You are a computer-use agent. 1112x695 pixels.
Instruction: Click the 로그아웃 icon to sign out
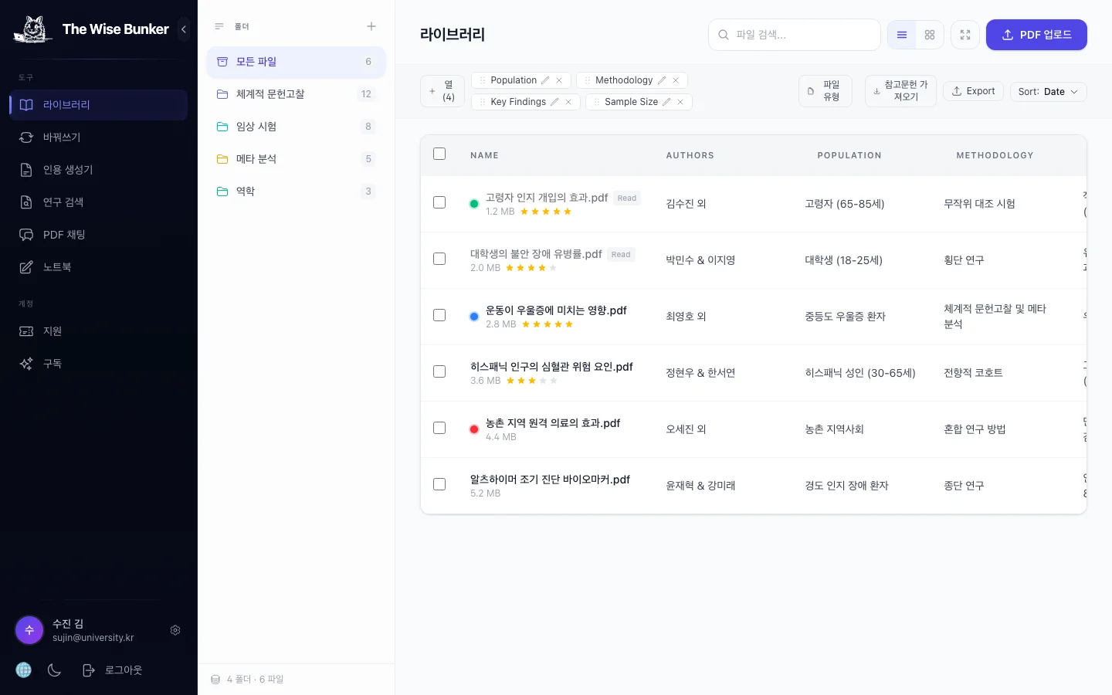click(x=89, y=670)
